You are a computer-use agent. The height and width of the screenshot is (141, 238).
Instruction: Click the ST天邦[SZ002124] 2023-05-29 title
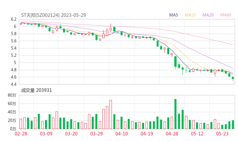coord(54,15)
